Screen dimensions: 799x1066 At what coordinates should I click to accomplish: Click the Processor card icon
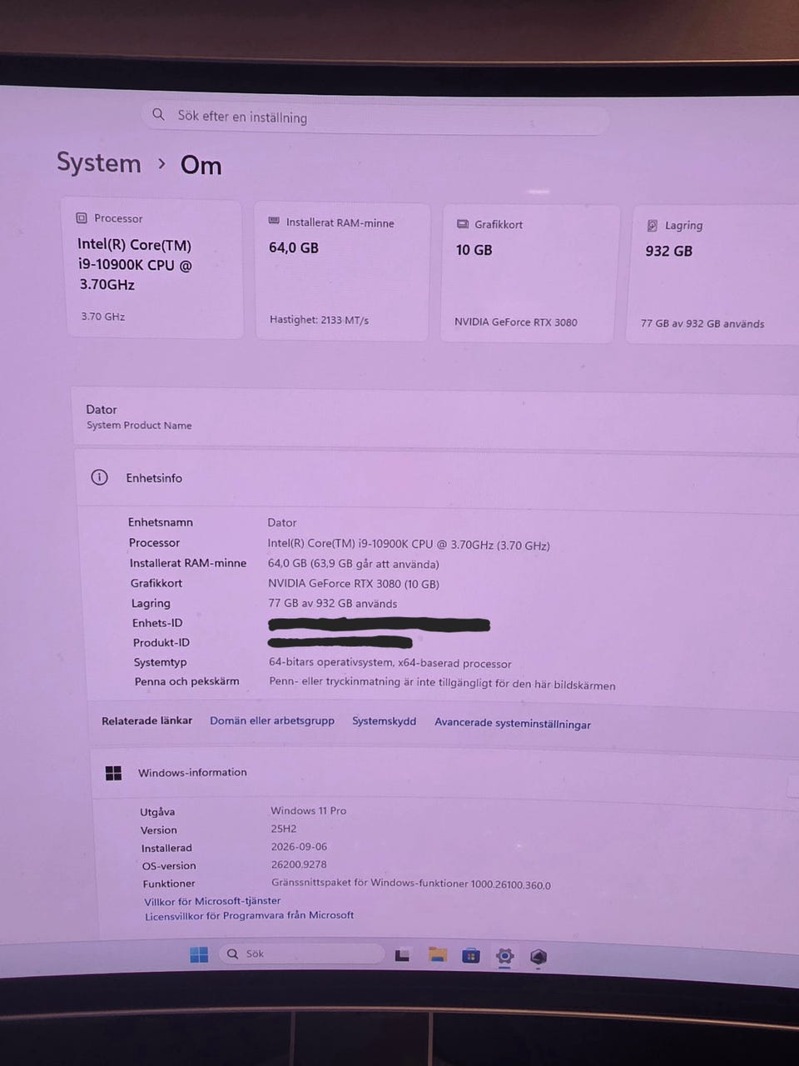pos(82,218)
